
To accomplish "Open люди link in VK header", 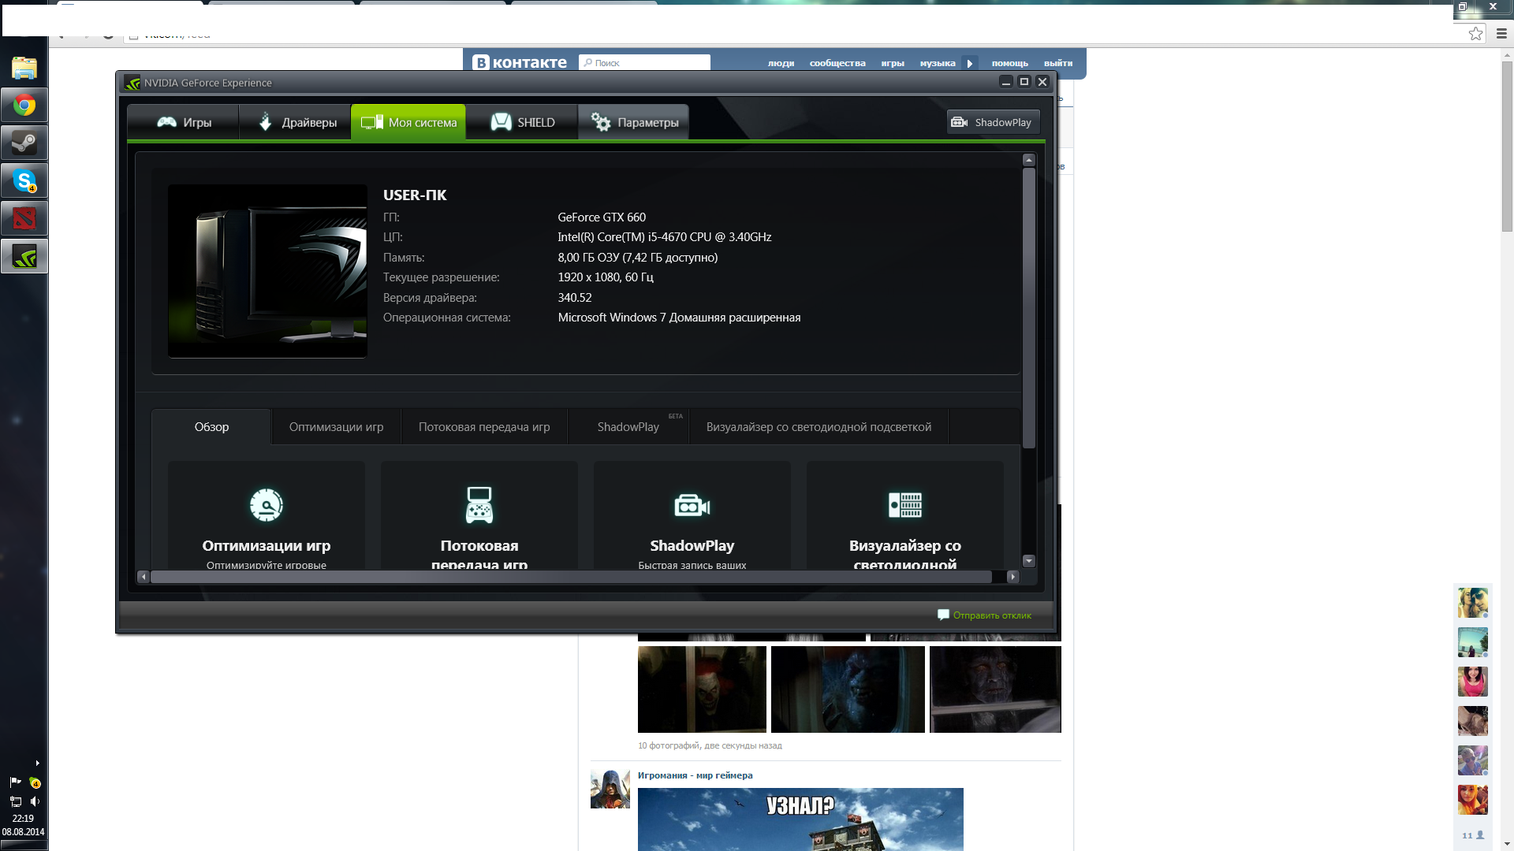I will click(781, 64).
